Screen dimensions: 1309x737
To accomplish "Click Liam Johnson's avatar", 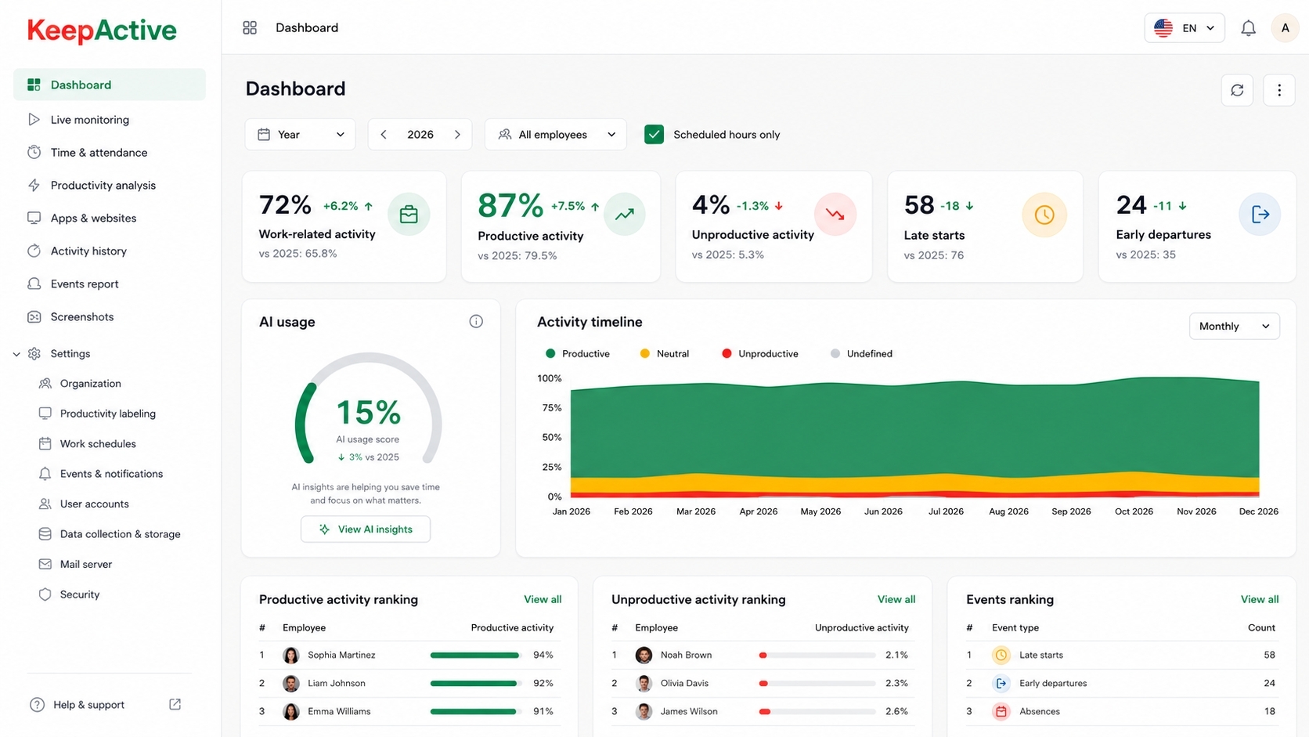I will 290,683.
